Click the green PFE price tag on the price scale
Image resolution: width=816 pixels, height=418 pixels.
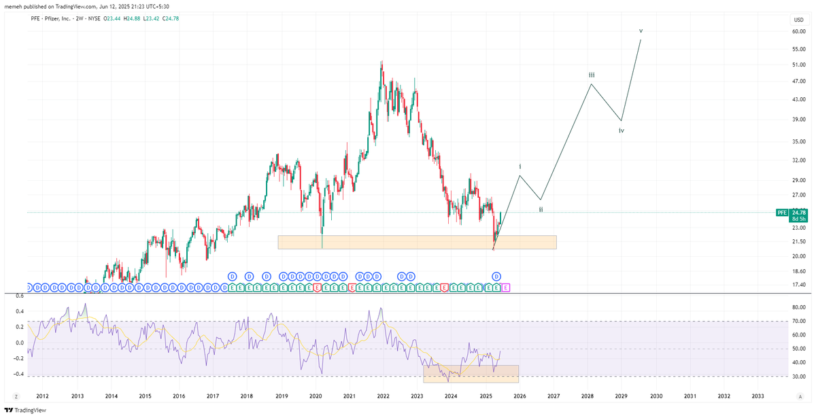pos(781,213)
